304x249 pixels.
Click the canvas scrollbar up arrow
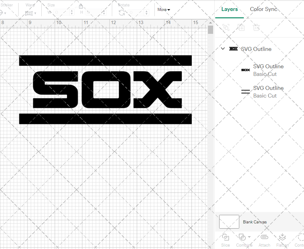pos(210,23)
